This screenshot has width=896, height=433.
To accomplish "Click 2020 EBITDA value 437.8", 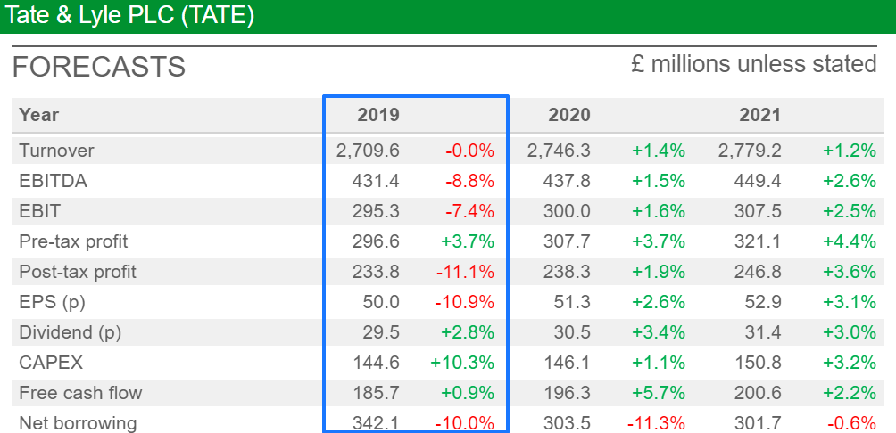I will point(567,181).
